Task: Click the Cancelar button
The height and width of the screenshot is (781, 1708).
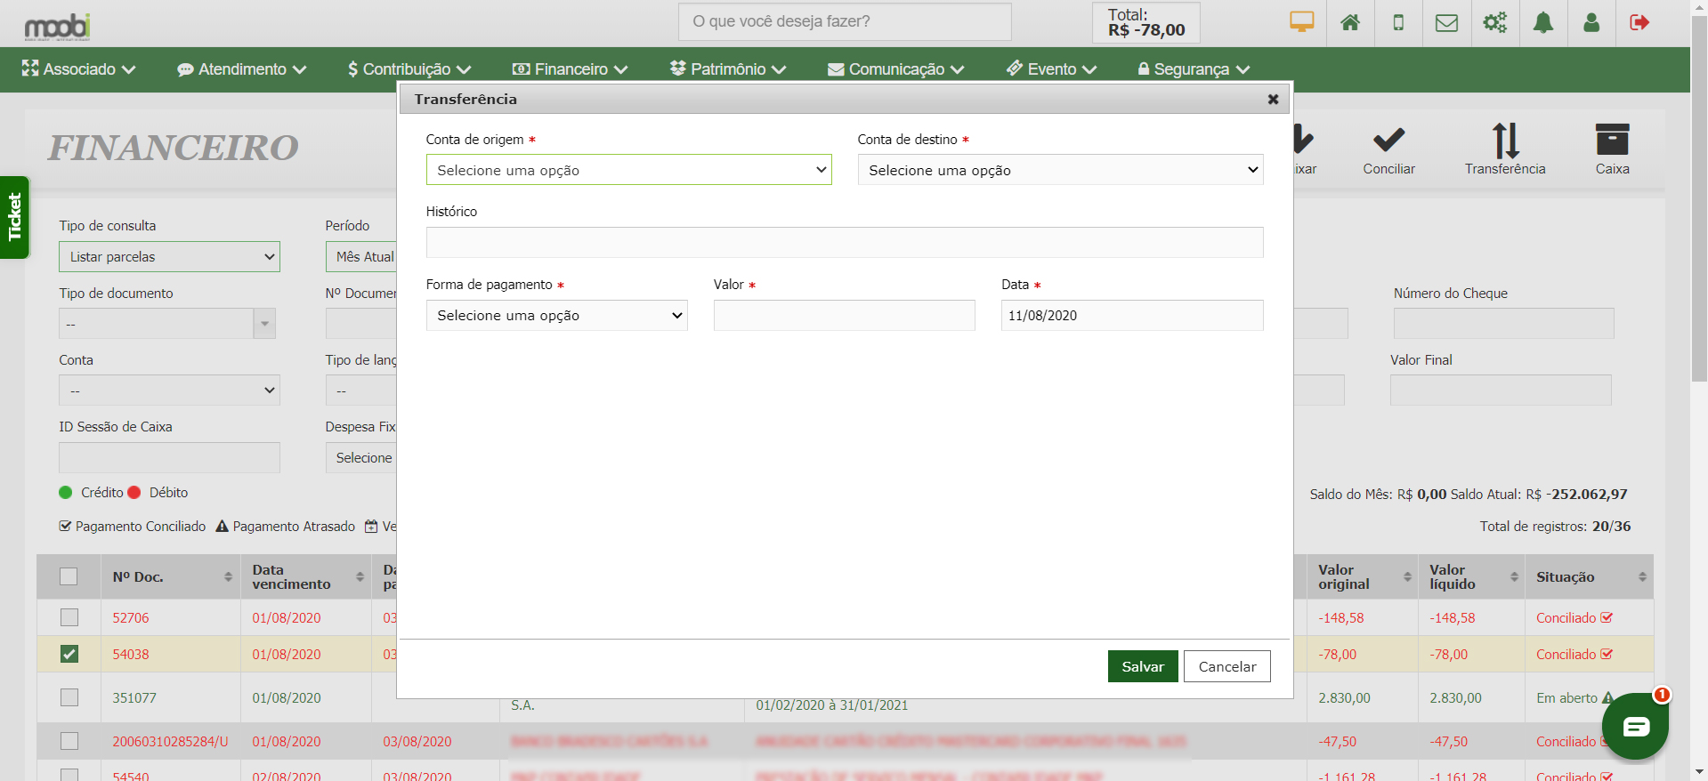Action: (x=1226, y=666)
